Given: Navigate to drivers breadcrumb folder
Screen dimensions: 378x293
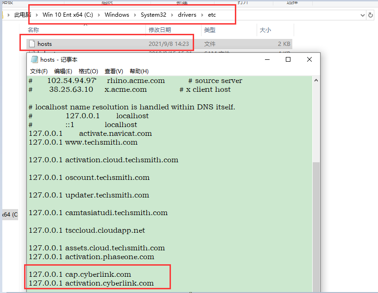Looking at the screenshot, I should tap(187, 15).
